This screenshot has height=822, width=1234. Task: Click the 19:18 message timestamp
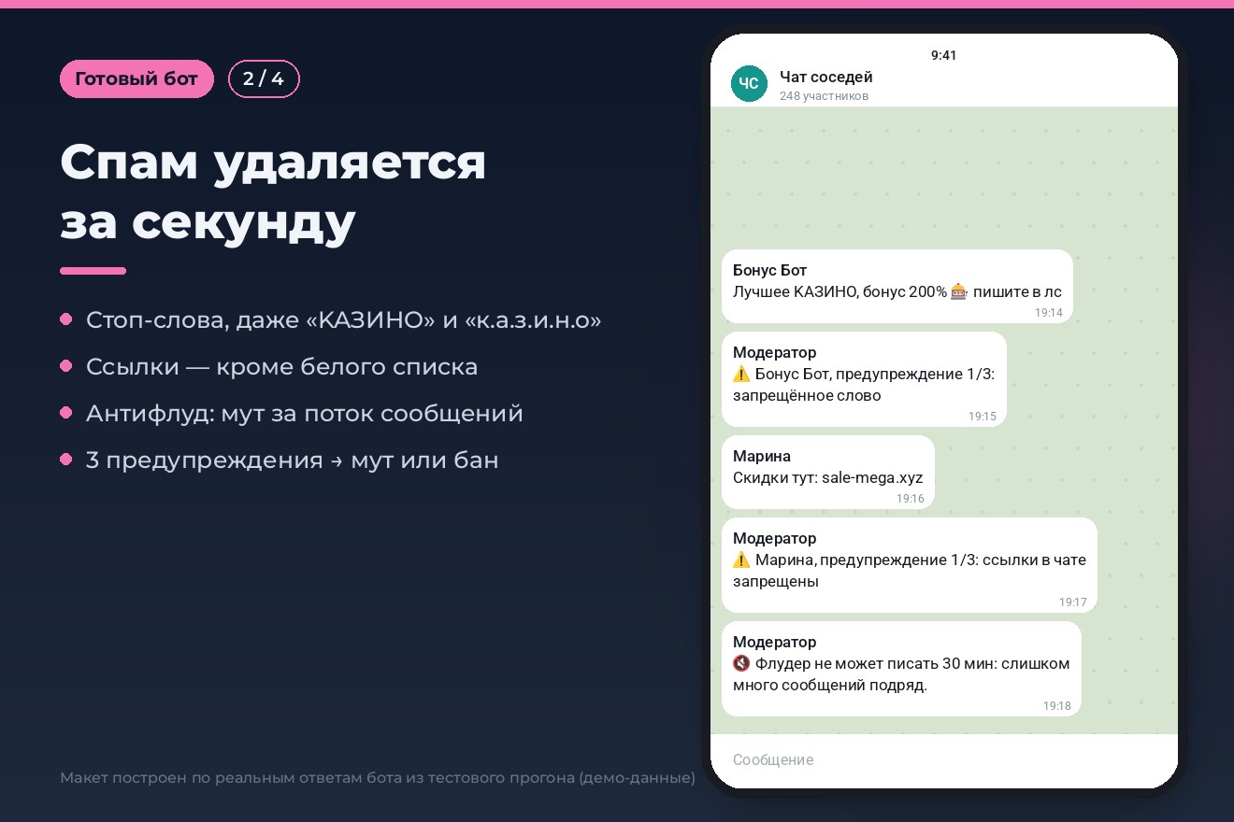tap(1057, 706)
